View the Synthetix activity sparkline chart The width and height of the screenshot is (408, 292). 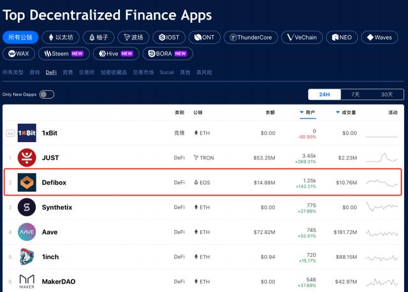[382, 207]
